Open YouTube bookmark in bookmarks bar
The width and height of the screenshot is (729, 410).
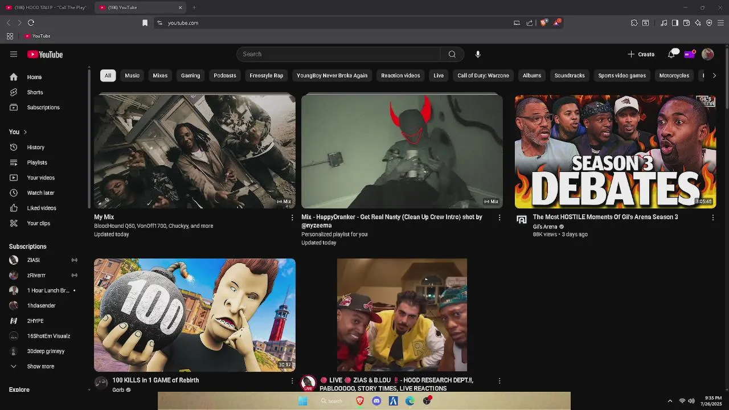pos(38,36)
